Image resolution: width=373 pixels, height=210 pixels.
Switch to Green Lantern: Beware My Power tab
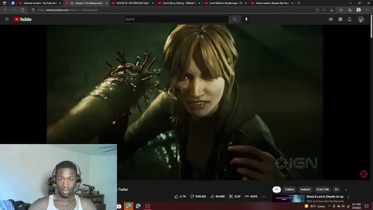coord(272,3)
